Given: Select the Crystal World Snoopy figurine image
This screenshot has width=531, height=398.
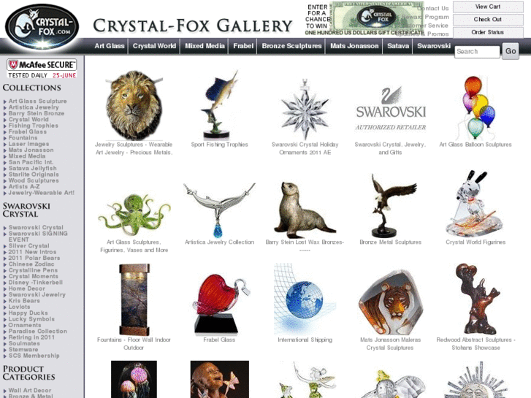Looking at the screenshot, I should 474,204.
